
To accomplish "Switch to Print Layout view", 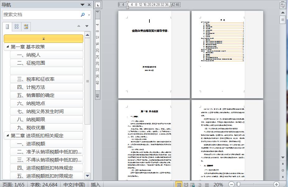I will click(x=179, y=185).
